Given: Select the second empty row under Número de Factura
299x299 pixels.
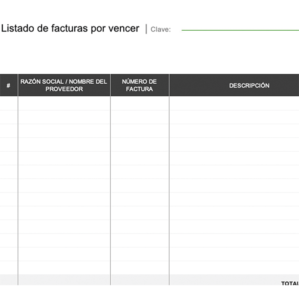Looking at the screenshot, I should tap(139, 117).
